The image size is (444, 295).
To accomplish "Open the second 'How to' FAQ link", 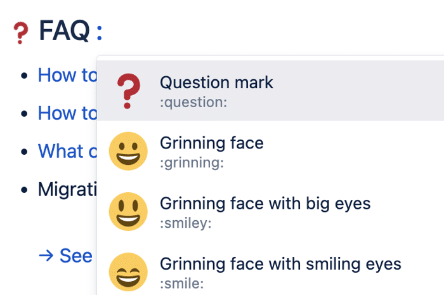I will pyautogui.click(x=67, y=114).
